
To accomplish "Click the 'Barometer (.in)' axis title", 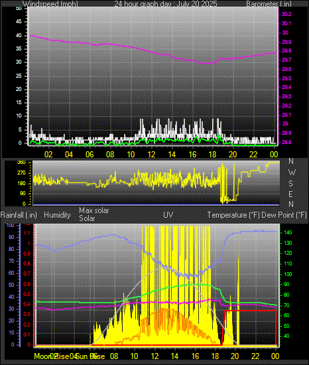I will [x=269, y=4].
